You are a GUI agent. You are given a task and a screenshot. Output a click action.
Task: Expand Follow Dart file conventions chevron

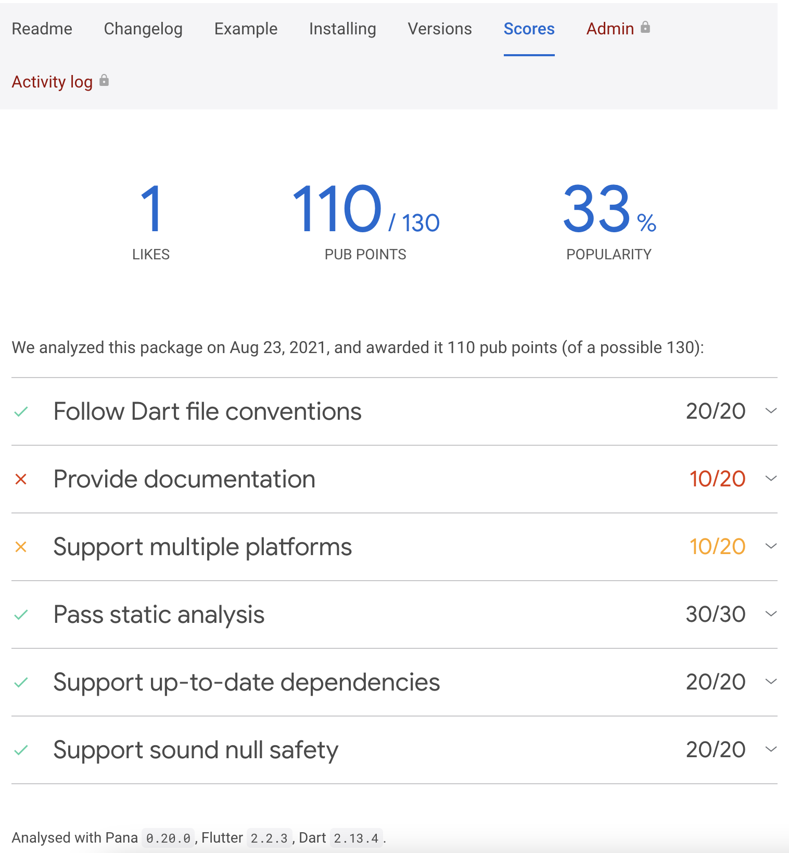(771, 411)
